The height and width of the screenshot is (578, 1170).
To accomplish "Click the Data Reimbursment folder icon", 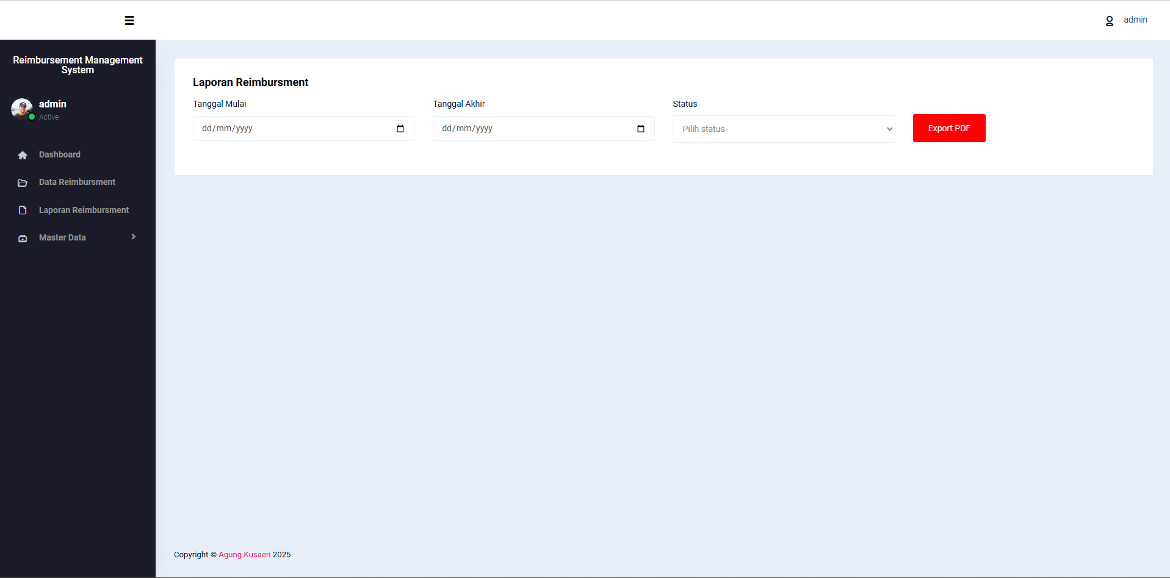I will coord(23,182).
